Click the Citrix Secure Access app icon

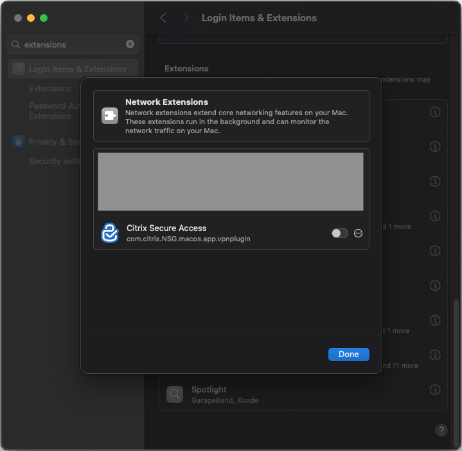click(x=110, y=233)
